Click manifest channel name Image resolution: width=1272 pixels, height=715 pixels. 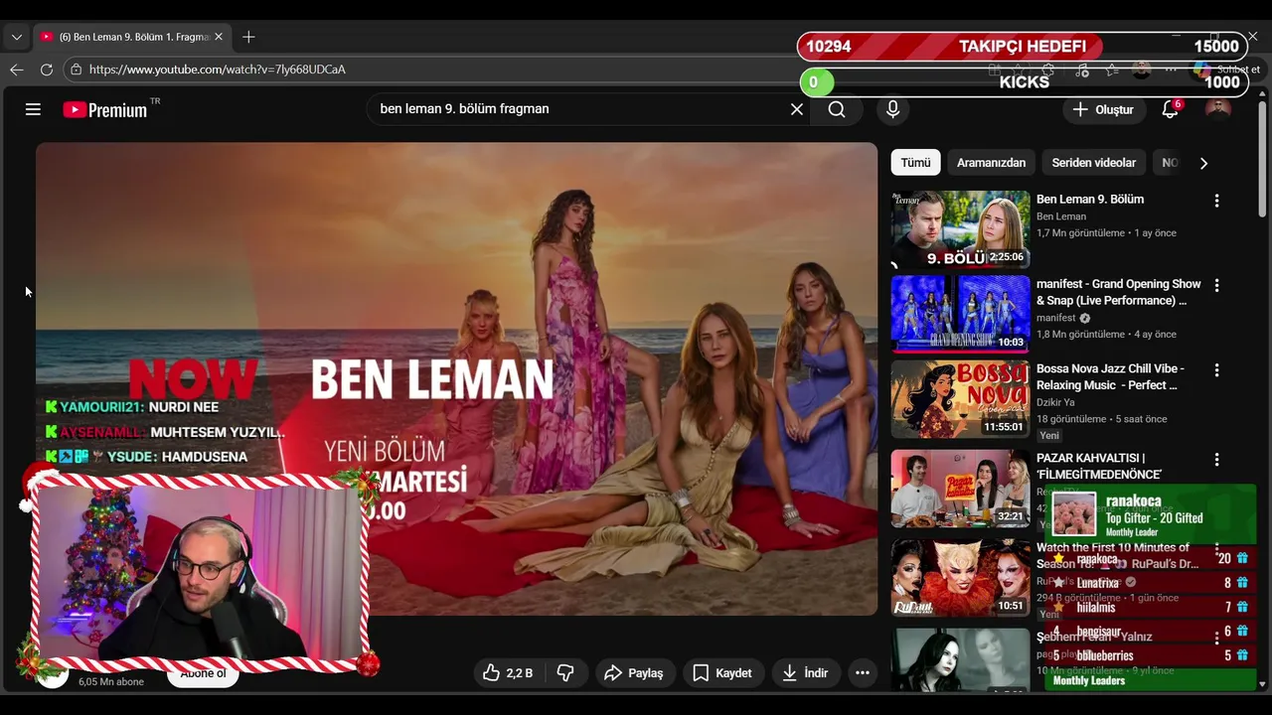[x=1056, y=318]
